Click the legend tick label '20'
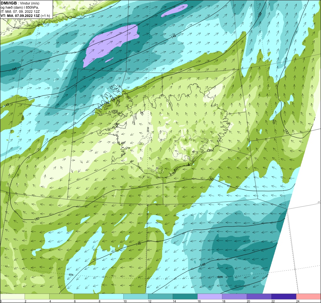The width and height of the screenshot is (321, 303). coord(248,301)
